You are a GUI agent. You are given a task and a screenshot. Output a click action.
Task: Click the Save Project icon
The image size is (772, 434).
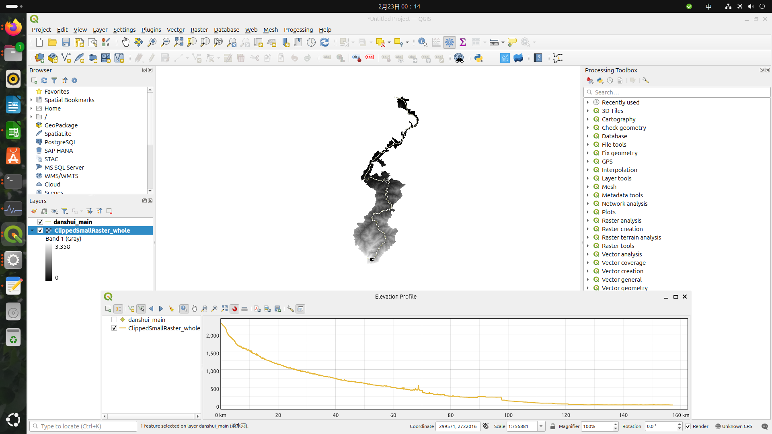coord(66,42)
